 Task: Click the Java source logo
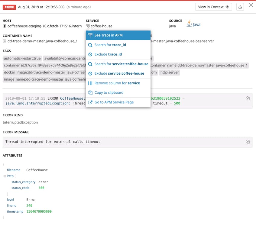tap(193, 24)
